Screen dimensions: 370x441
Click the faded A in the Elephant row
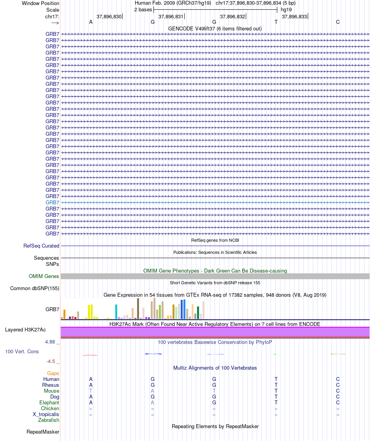(x=152, y=403)
